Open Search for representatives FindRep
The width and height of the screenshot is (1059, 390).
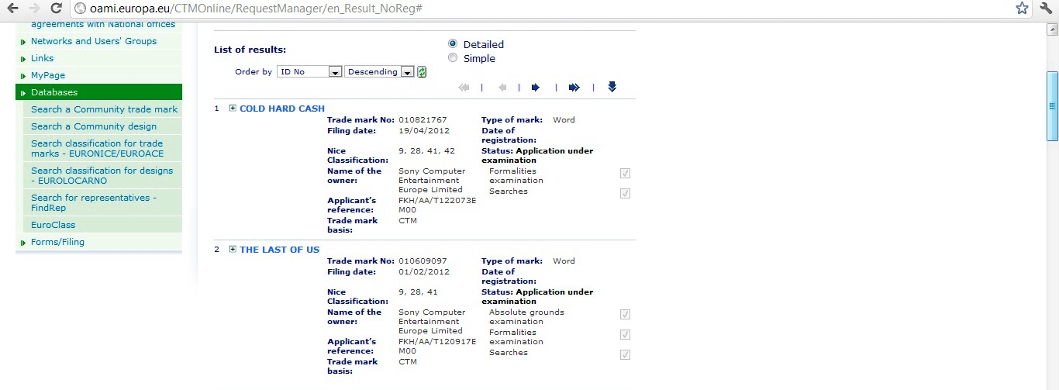(x=94, y=202)
